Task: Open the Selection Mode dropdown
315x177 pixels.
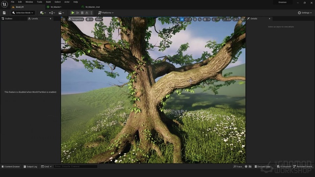Action: (22, 13)
